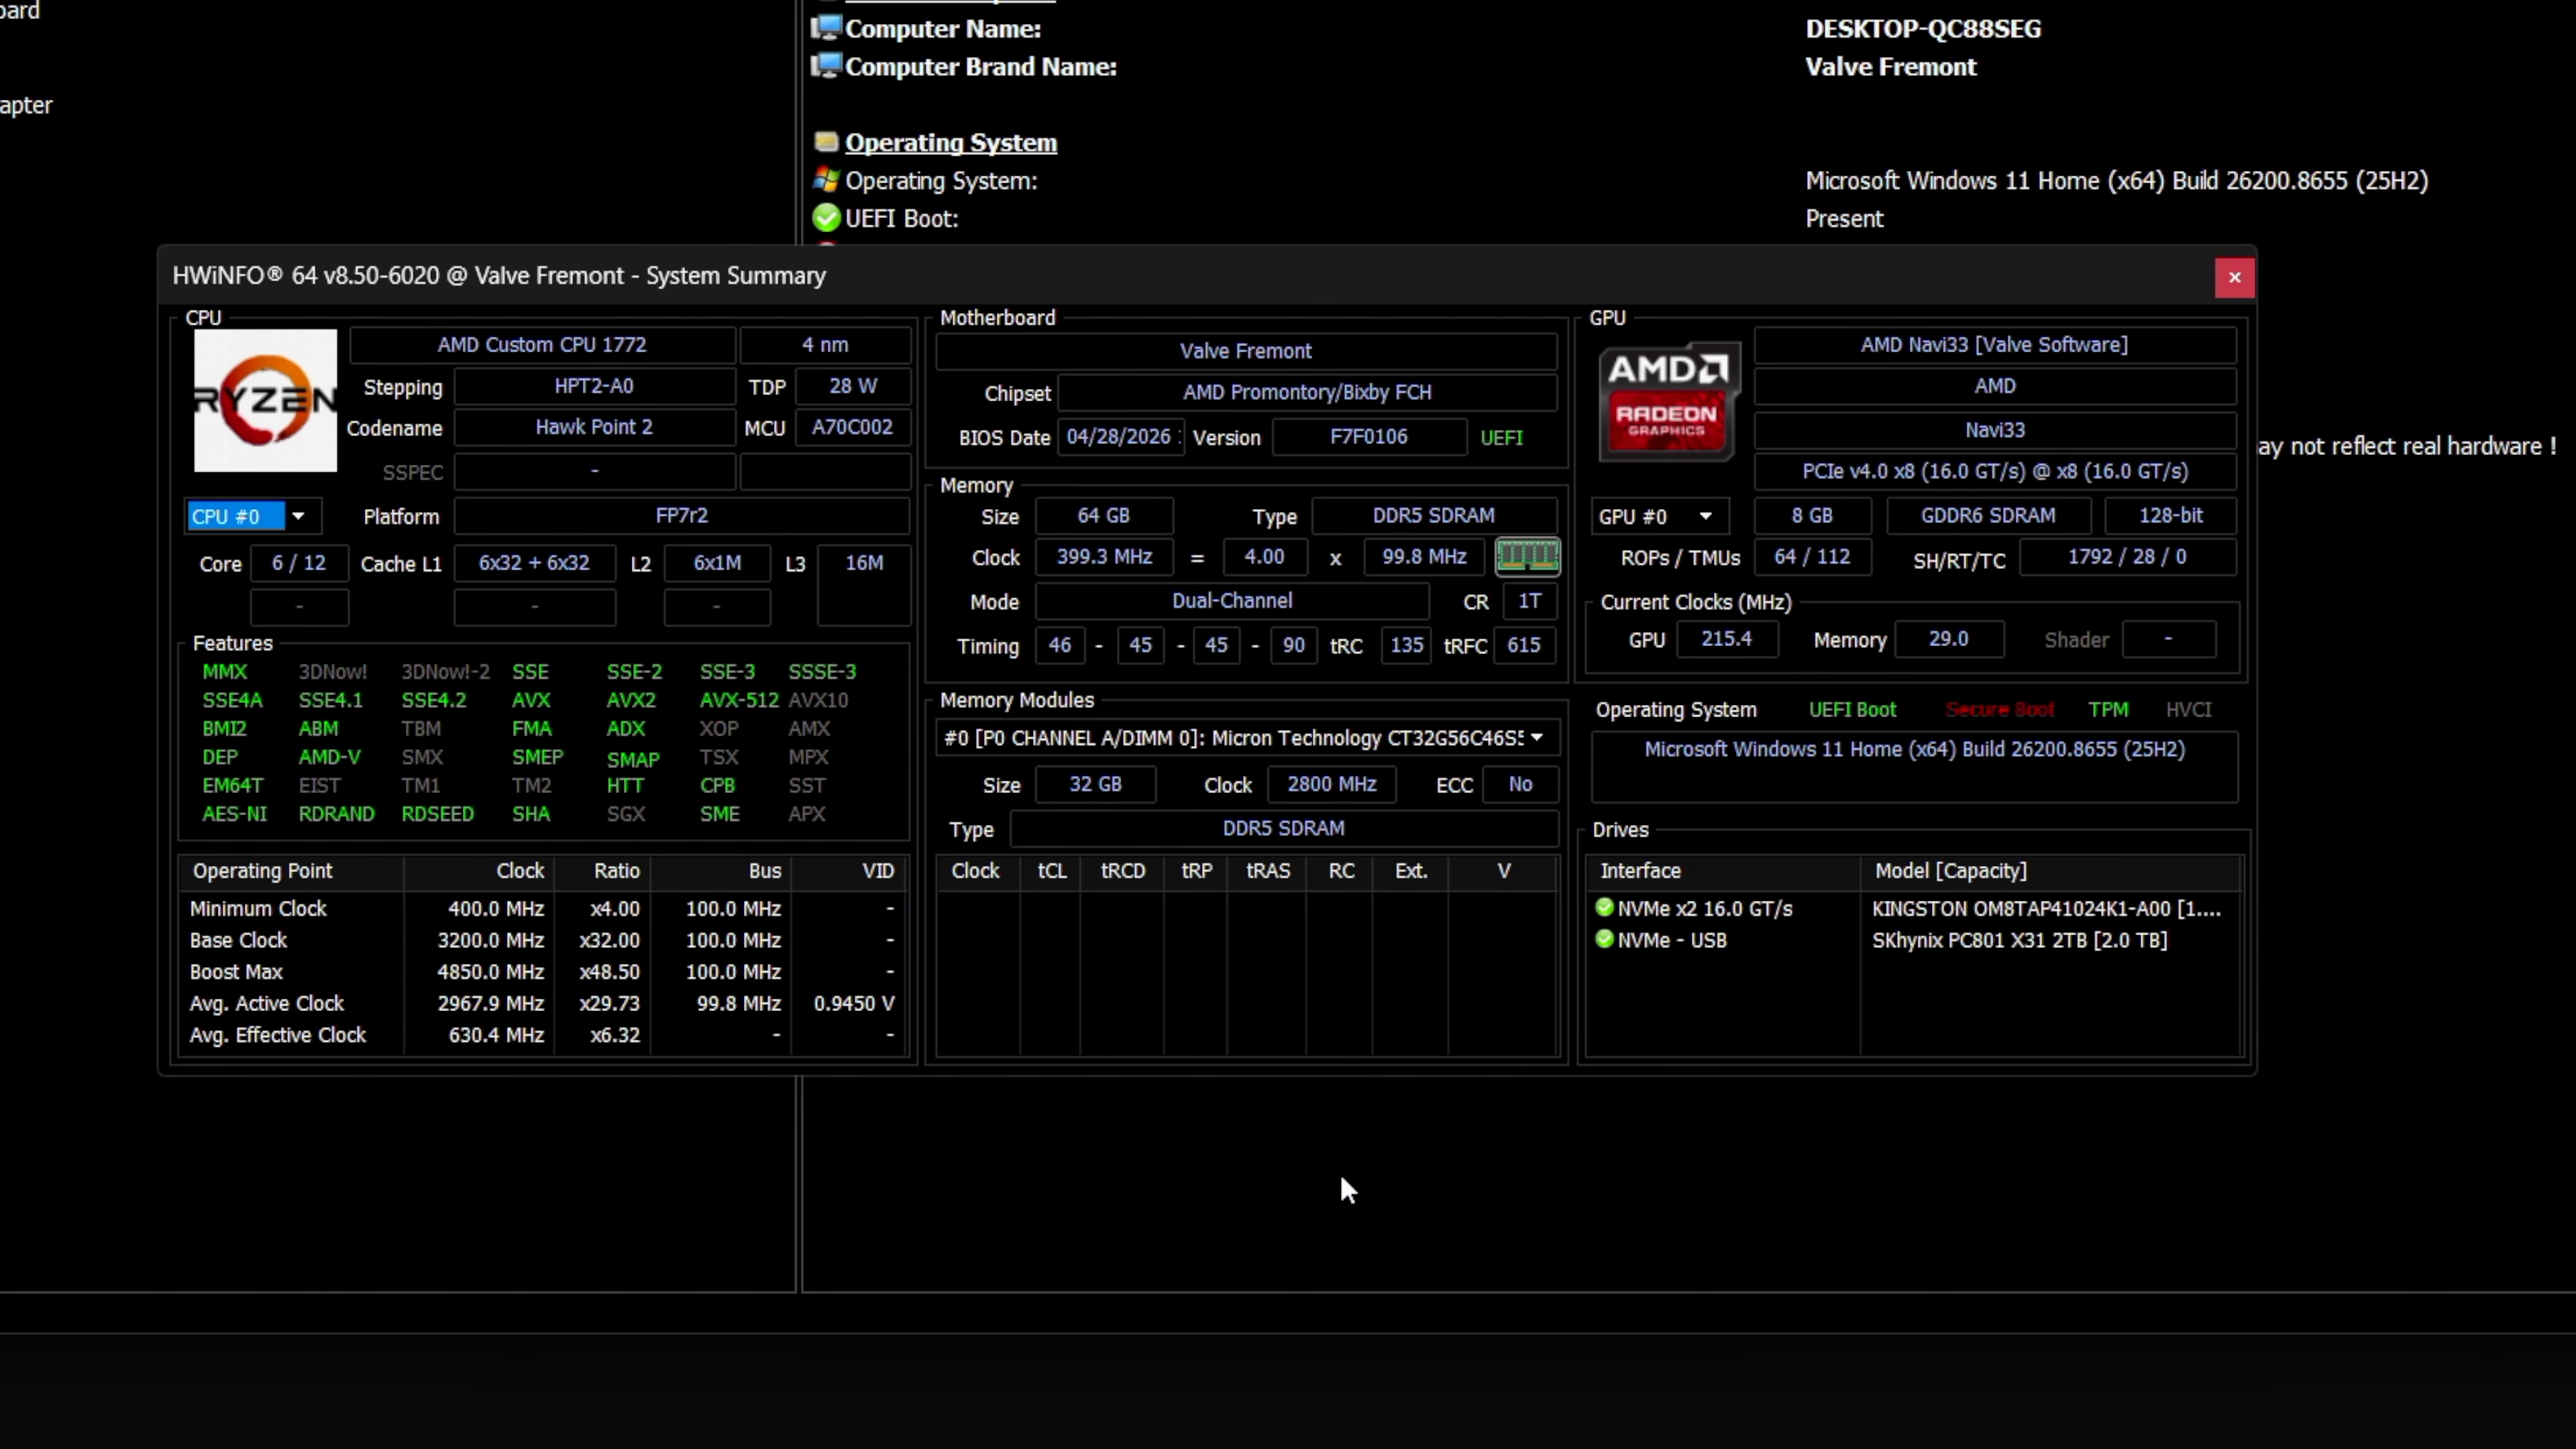The image size is (2576, 1449).
Task: Click the Valve Fremont motherboard field
Action: (1246, 351)
